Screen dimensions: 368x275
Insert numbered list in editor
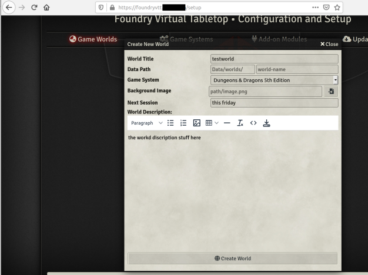(183, 123)
